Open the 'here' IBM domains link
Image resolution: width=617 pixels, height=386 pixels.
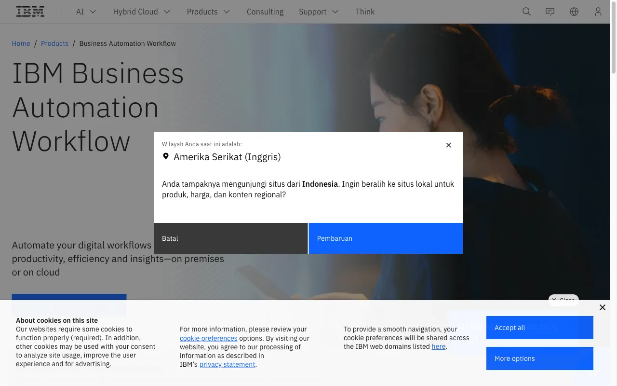pos(438,346)
